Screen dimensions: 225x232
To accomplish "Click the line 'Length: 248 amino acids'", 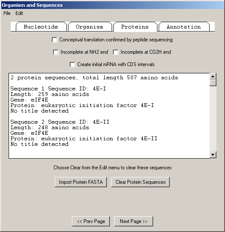I will click(50, 128).
